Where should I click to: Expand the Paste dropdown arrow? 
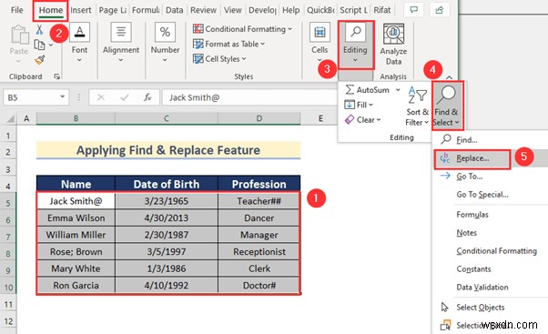tap(18, 61)
